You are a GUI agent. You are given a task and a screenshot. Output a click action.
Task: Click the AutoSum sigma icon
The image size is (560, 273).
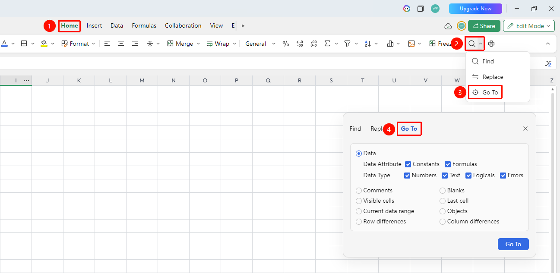[328, 44]
